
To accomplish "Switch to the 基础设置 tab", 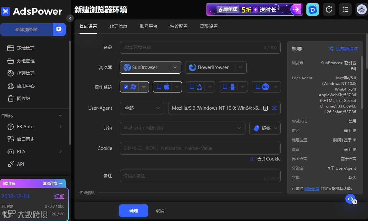I will (88, 26).
